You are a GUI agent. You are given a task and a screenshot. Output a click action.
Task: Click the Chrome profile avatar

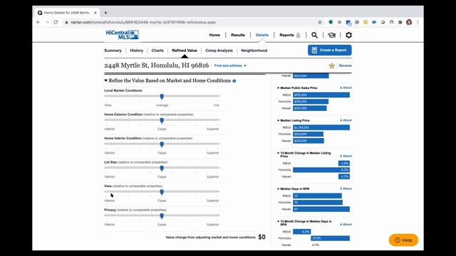[x=409, y=22]
